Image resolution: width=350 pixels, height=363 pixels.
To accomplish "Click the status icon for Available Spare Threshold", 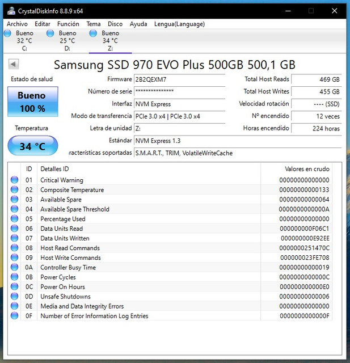I will tap(14, 209).
